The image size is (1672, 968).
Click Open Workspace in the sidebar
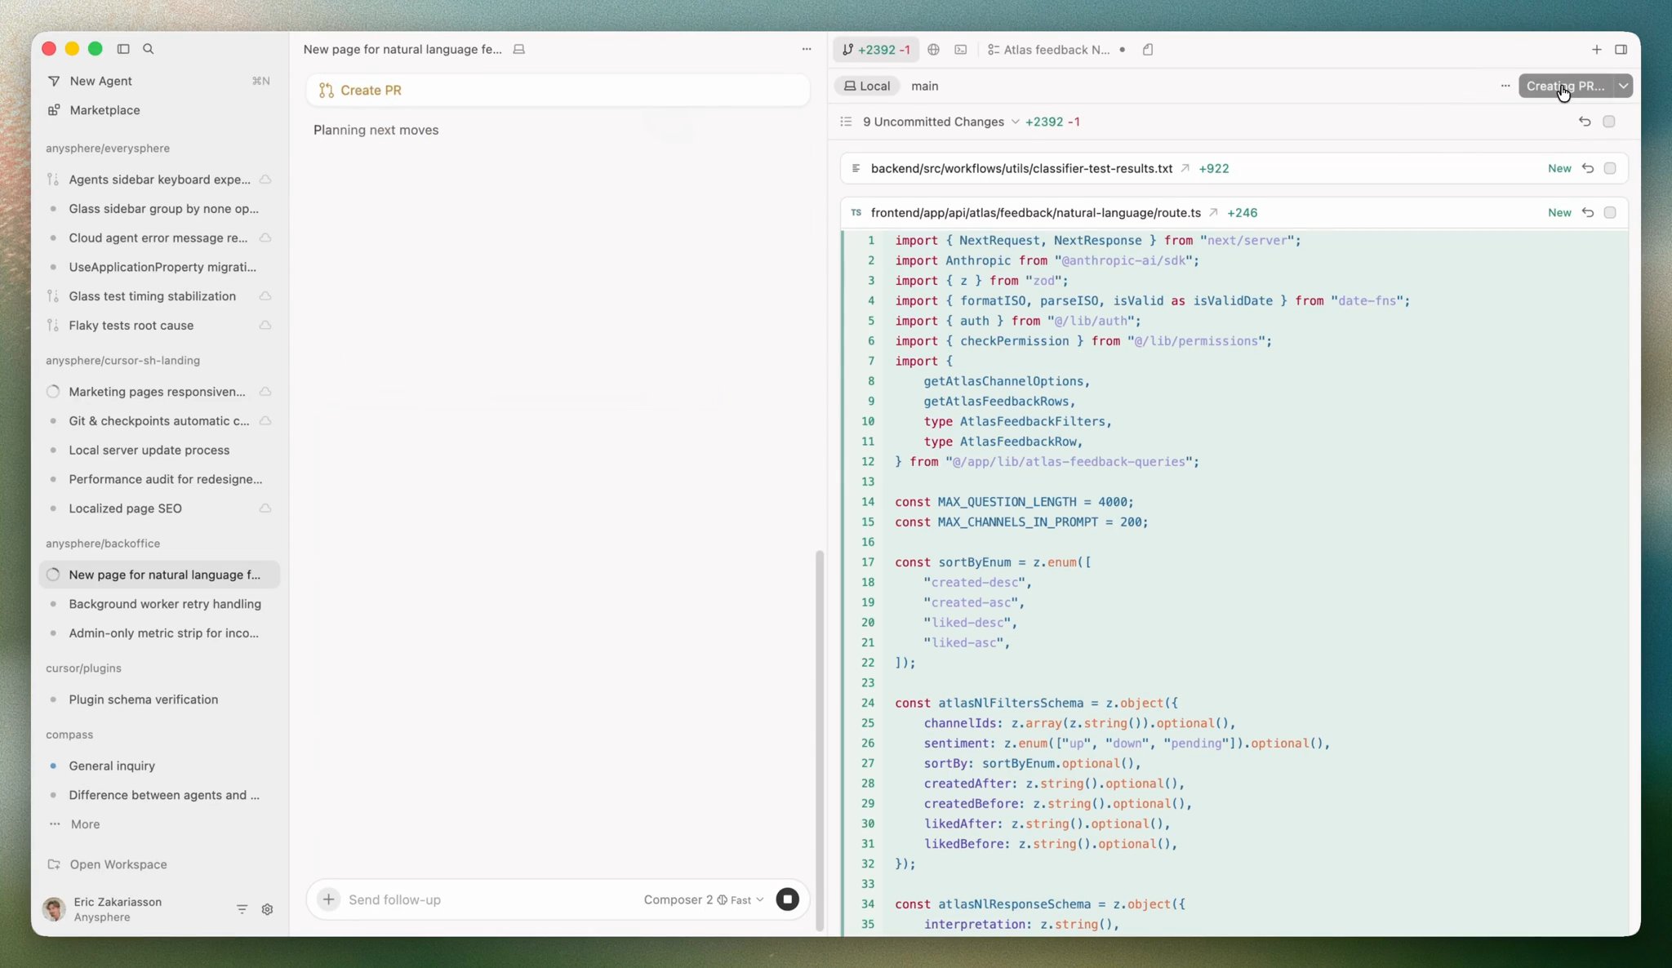(118, 864)
